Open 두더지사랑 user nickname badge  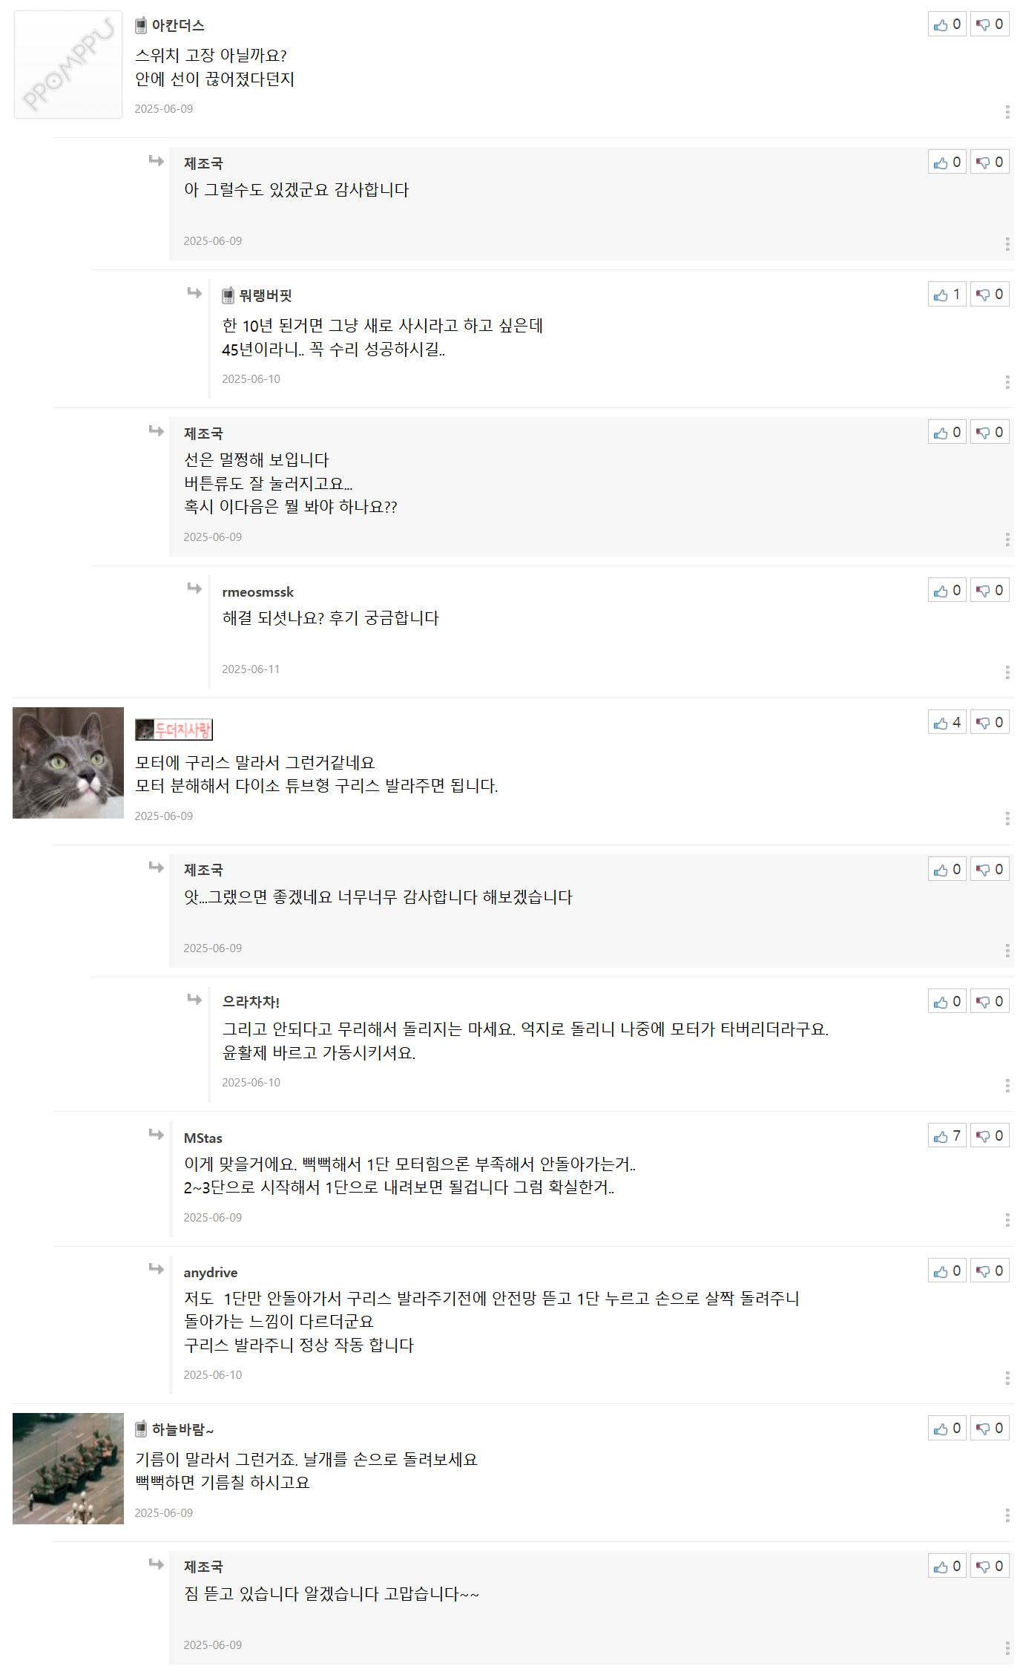[x=174, y=730]
